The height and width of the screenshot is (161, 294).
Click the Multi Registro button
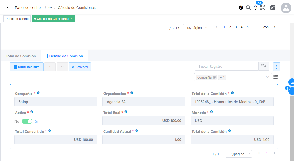[x=27, y=67]
